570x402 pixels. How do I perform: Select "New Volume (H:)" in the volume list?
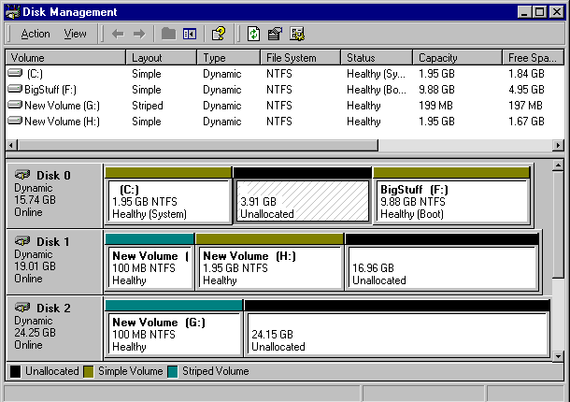[62, 122]
